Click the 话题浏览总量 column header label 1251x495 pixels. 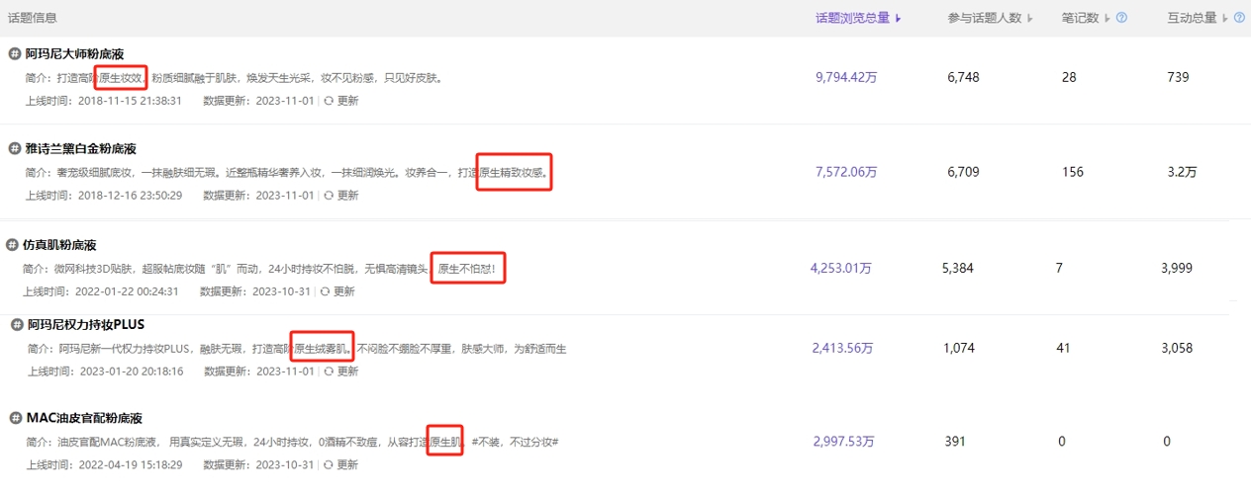[x=852, y=18]
